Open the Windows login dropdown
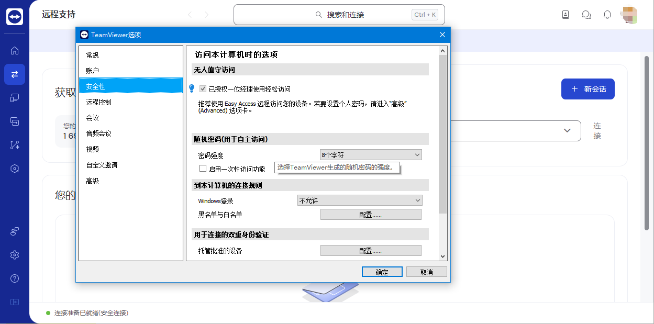The width and height of the screenshot is (654, 324). pyautogui.click(x=360, y=200)
